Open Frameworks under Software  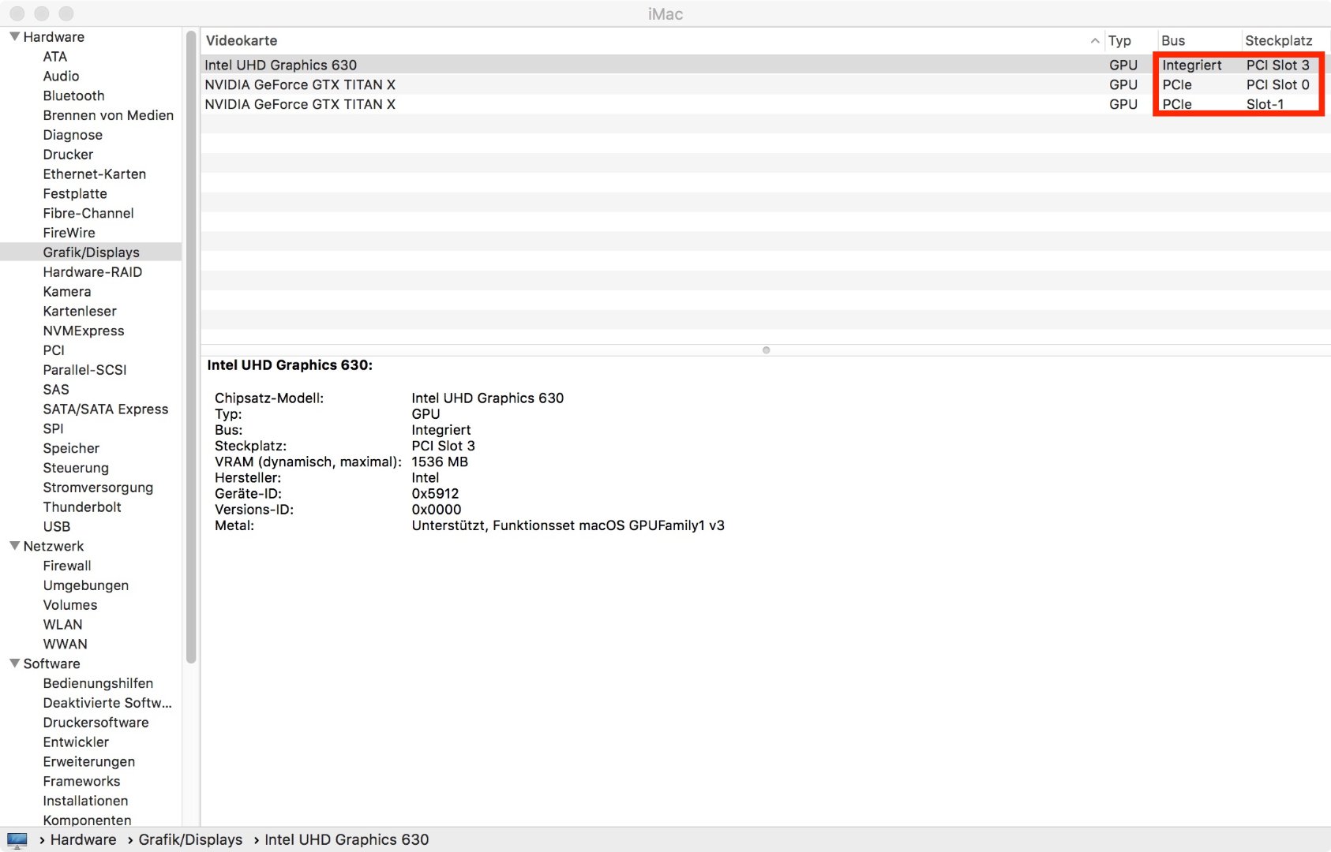coord(81,782)
